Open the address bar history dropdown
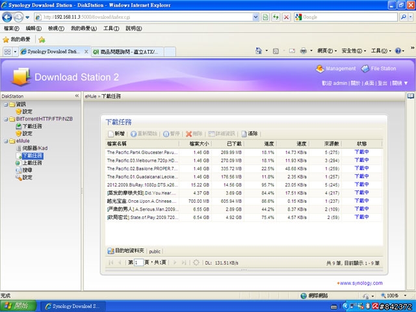 255,18
